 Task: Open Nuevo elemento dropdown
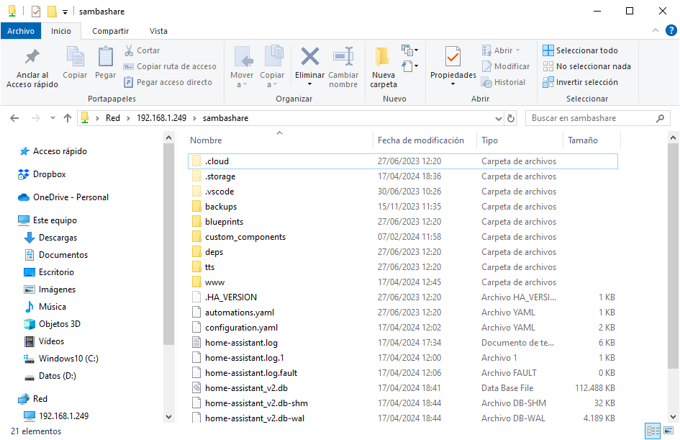410,50
